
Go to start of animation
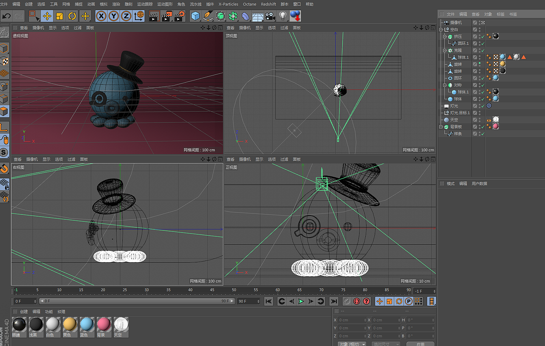[x=269, y=301]
